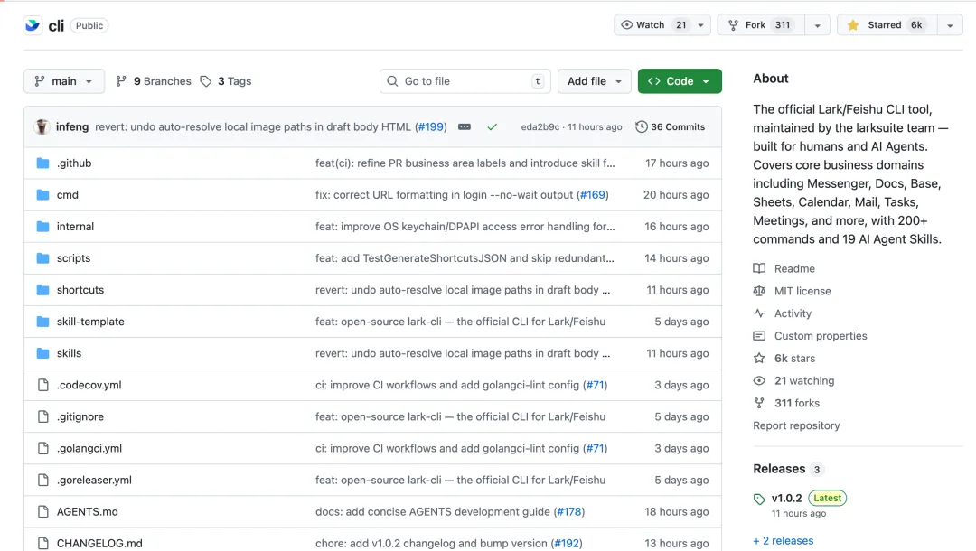Screen dimensions: 976x551
Task: Open the 36 Commits history
Action: [x=670, y=127]
